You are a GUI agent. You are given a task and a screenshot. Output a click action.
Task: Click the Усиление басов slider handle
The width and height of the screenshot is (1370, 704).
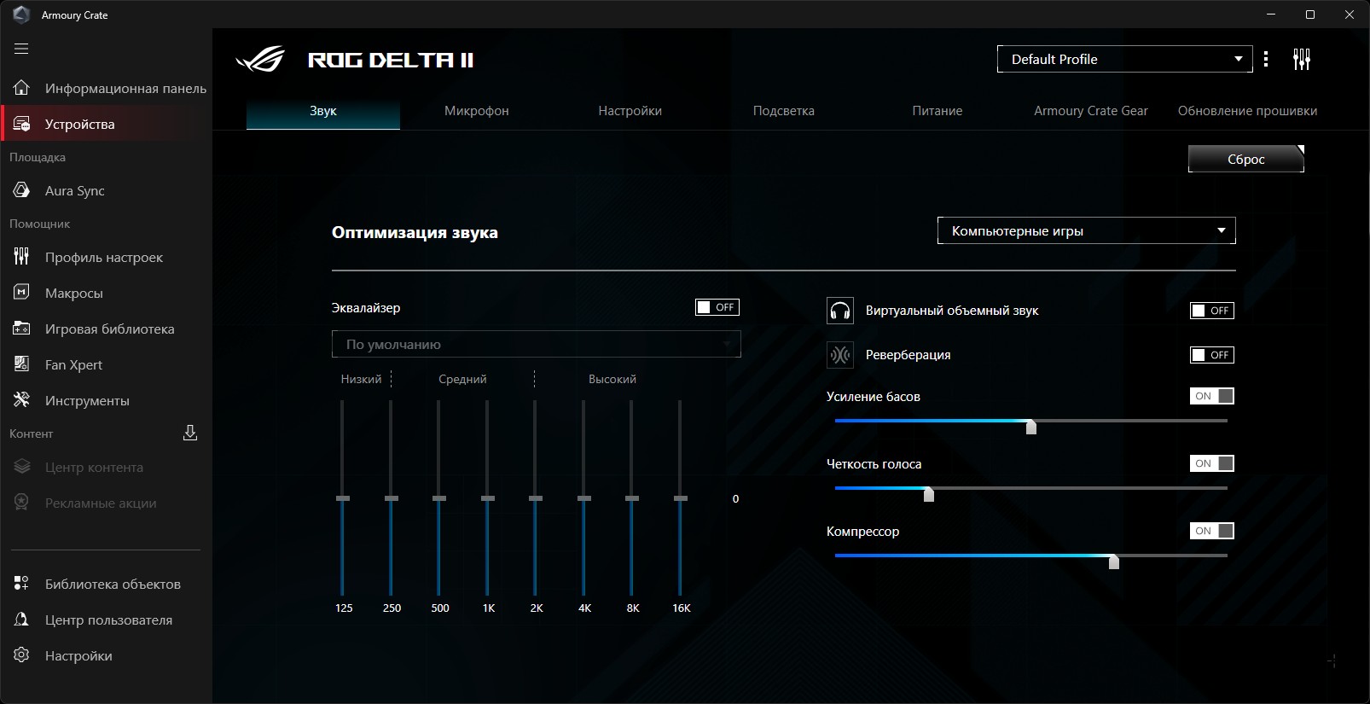(1031, 426)
